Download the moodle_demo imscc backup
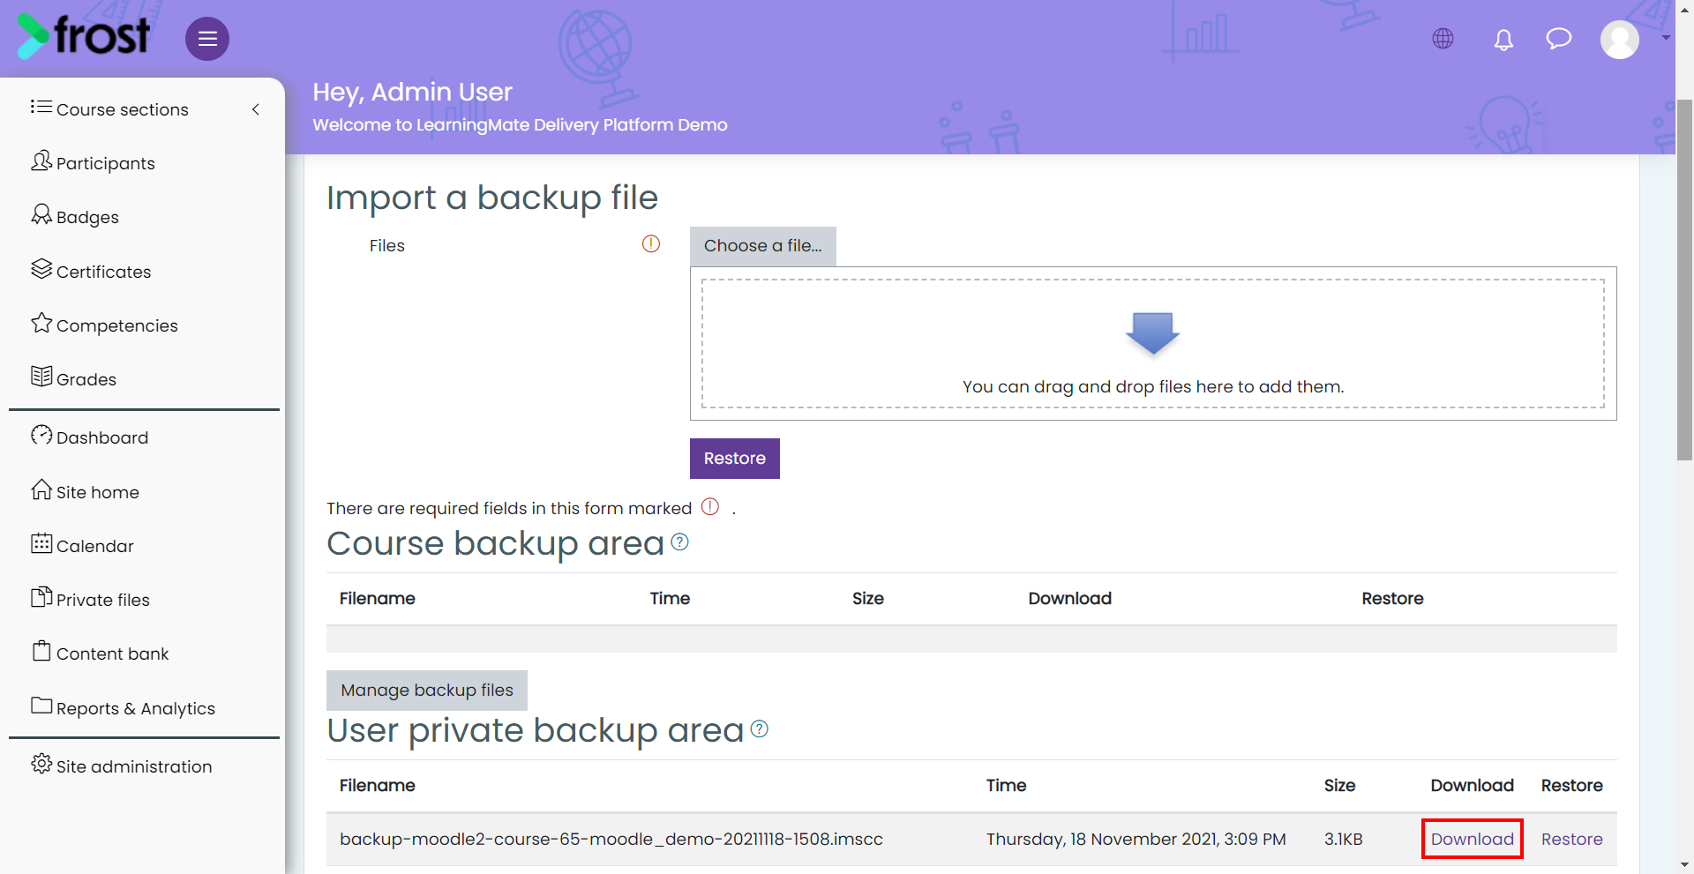This screenshot has height=874, width=1694. pos(1473,839)
